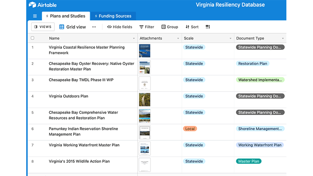Toggle the select-all rows checkbox

click(32, 38)
